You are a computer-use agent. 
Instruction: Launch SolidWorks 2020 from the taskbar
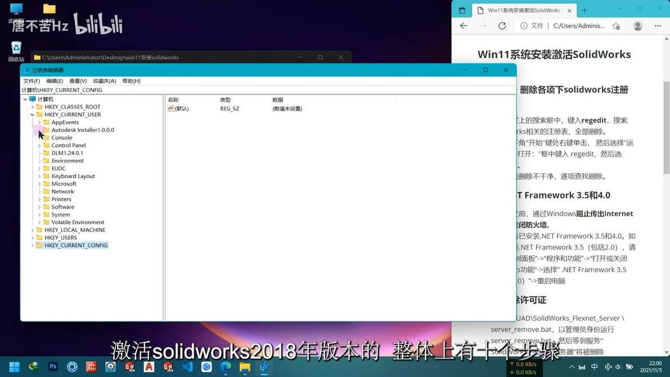pos(130,367)
